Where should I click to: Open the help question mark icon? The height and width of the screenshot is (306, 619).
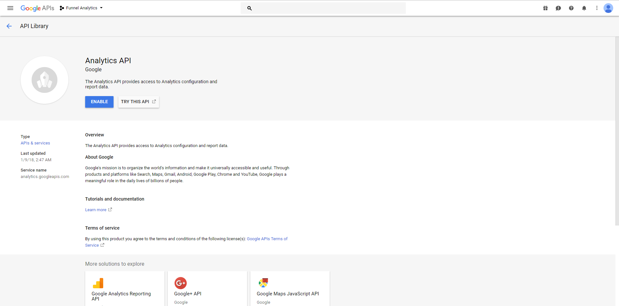pyautogui.click(x=571, y=8)
